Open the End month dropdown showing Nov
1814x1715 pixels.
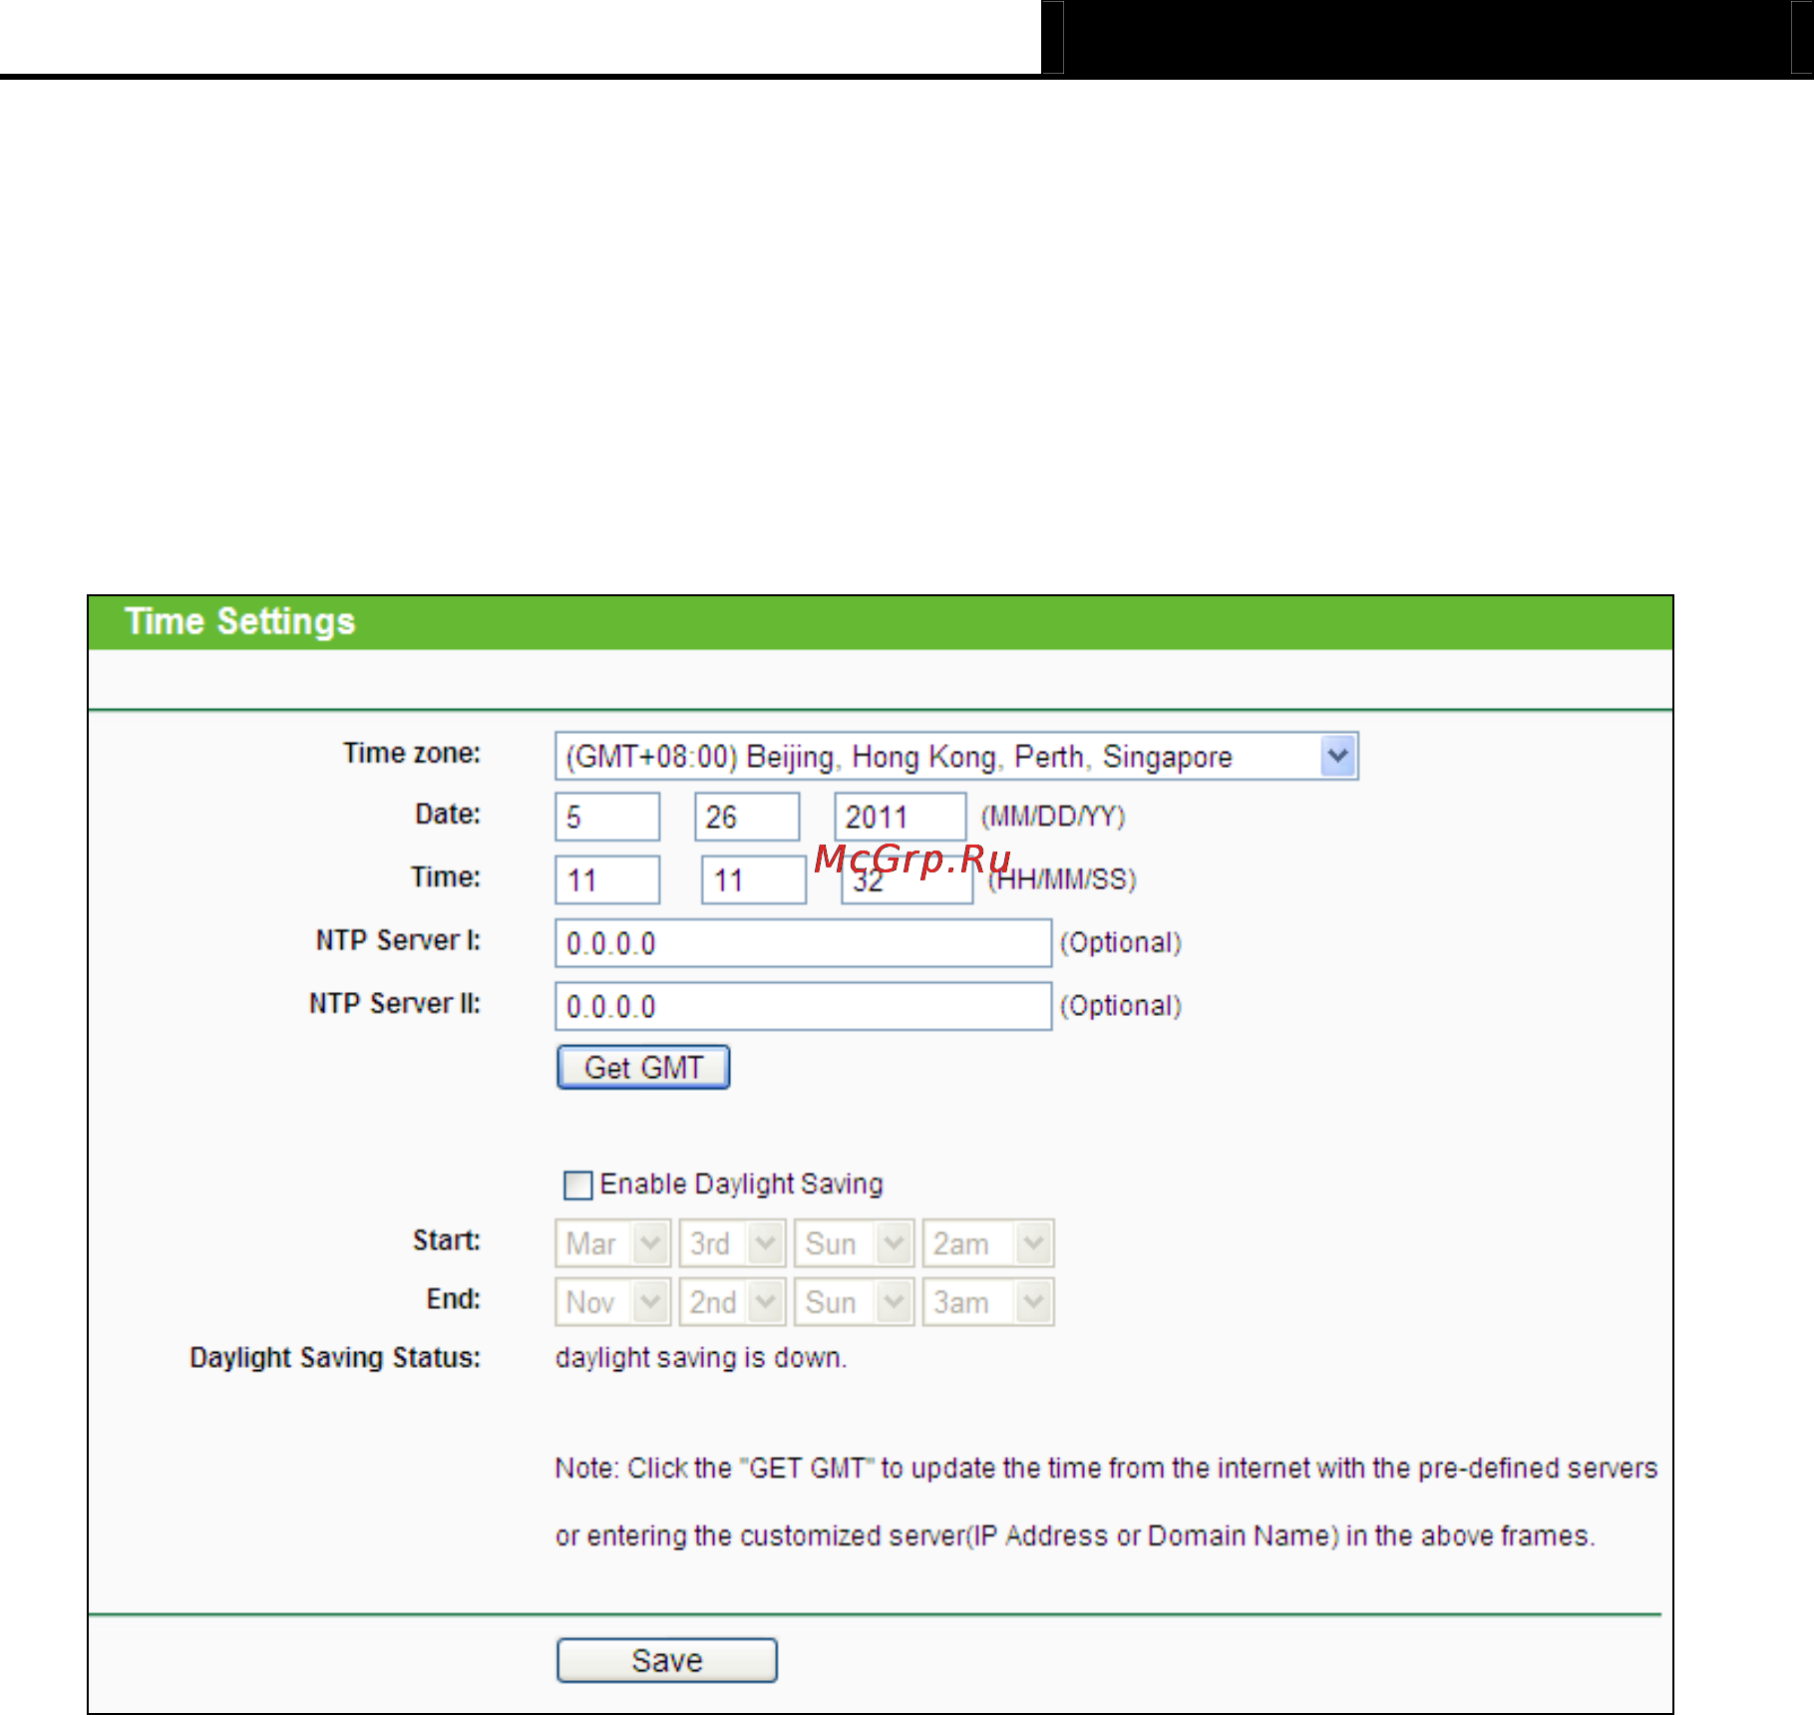[x=612, y=1302]
